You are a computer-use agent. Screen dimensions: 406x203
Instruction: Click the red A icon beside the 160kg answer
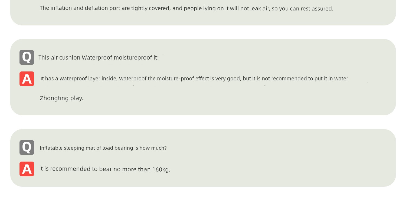pyautogui.click(x=27, y=169)
